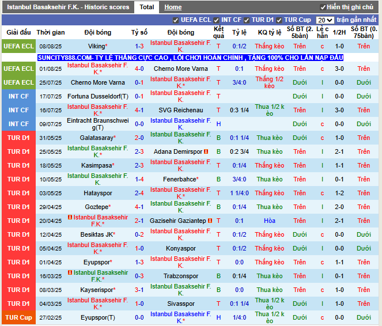Open Kayserispor team link
The width and height of the screenshot is (382, 326).
click(96, 290)
